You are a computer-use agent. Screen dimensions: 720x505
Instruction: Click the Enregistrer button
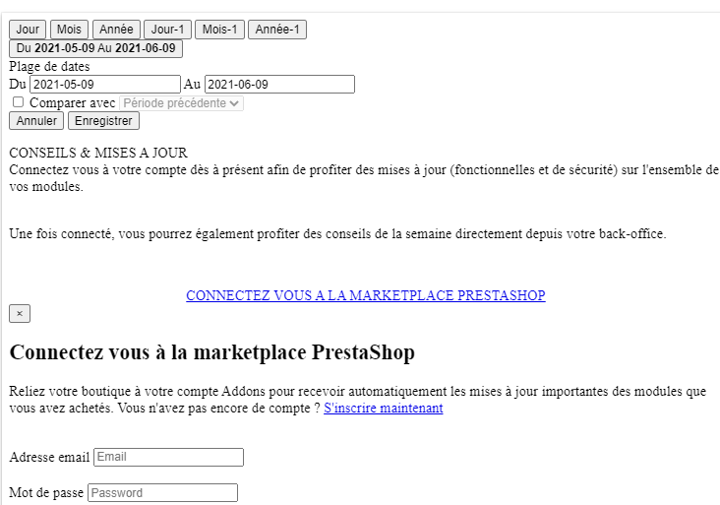click(x=103, y=121)
